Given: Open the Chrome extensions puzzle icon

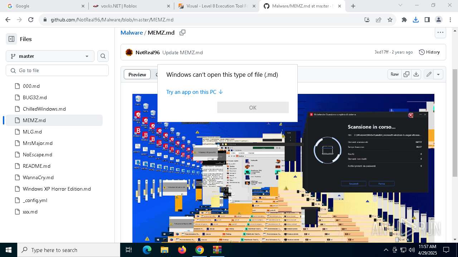Looking at the screenshot, I should point(404,20).
